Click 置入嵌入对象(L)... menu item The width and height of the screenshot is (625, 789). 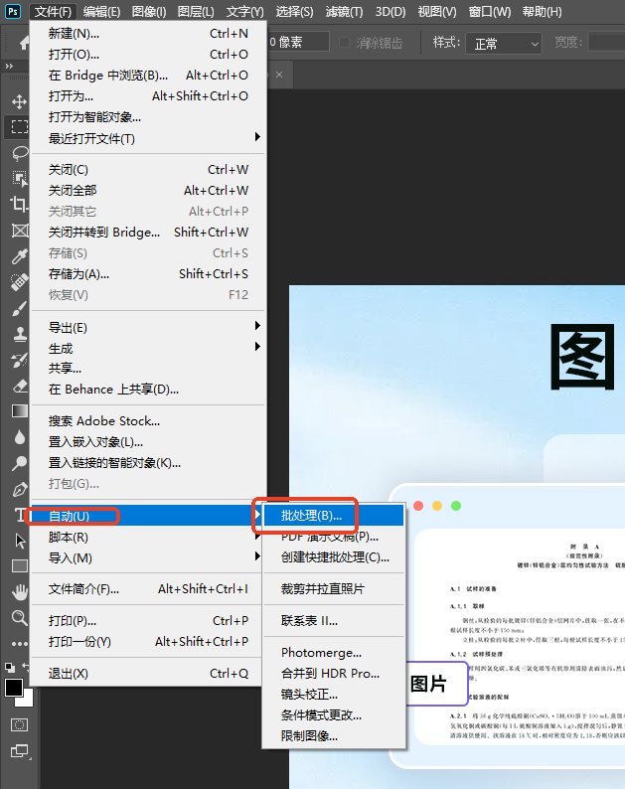(148, 442)
